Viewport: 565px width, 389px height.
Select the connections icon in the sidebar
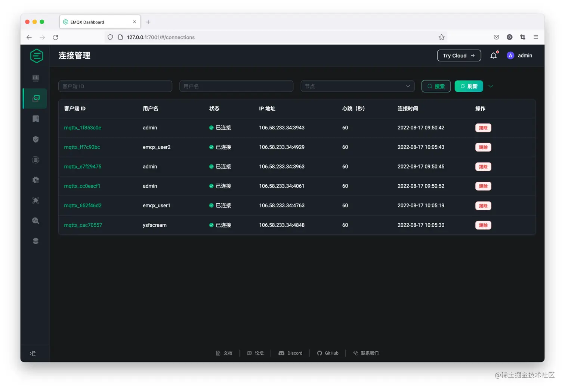point(35,98)
